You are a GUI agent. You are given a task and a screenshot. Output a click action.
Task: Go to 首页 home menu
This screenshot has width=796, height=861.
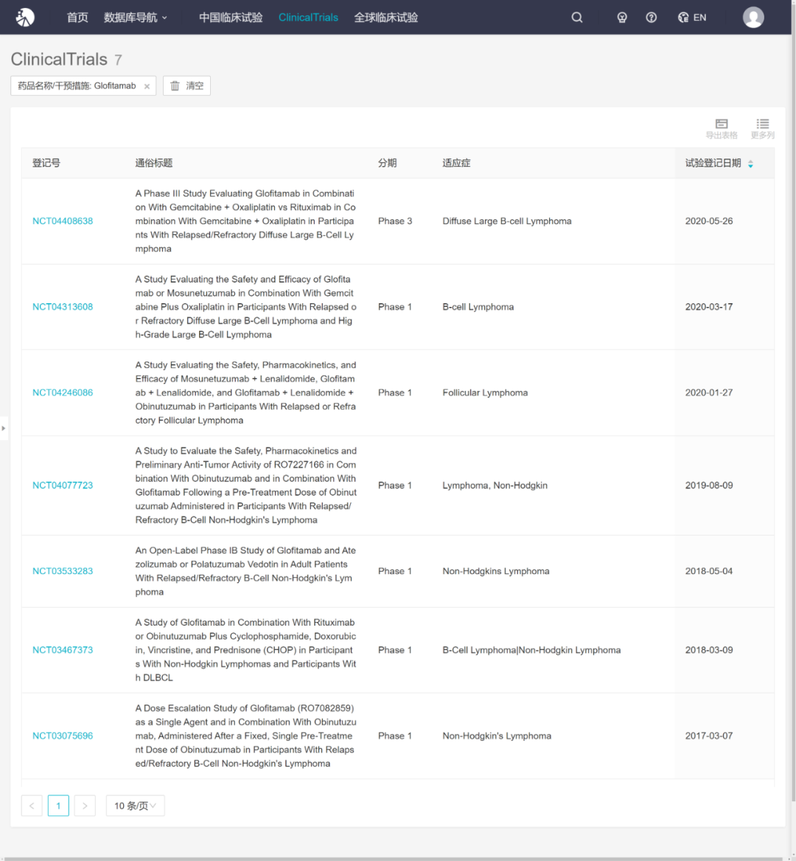(x=77, y=18)
